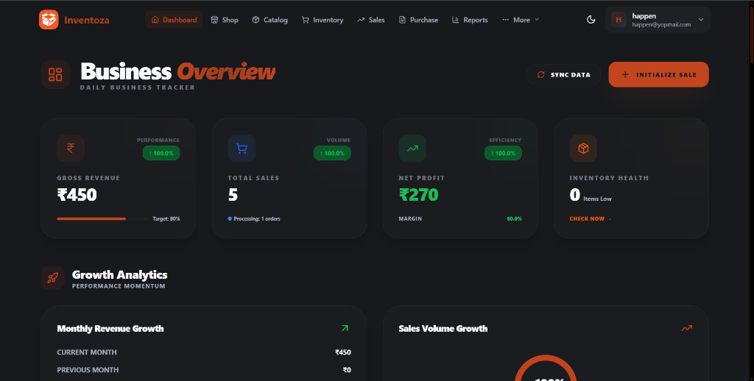
Task: Open the Sales page
Action: 371,20
